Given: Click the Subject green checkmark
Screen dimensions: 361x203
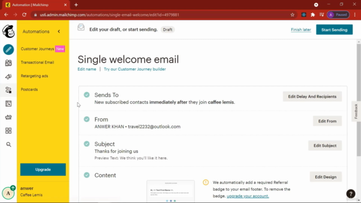Looking at the screenshot, I should (x=86, y=144).
